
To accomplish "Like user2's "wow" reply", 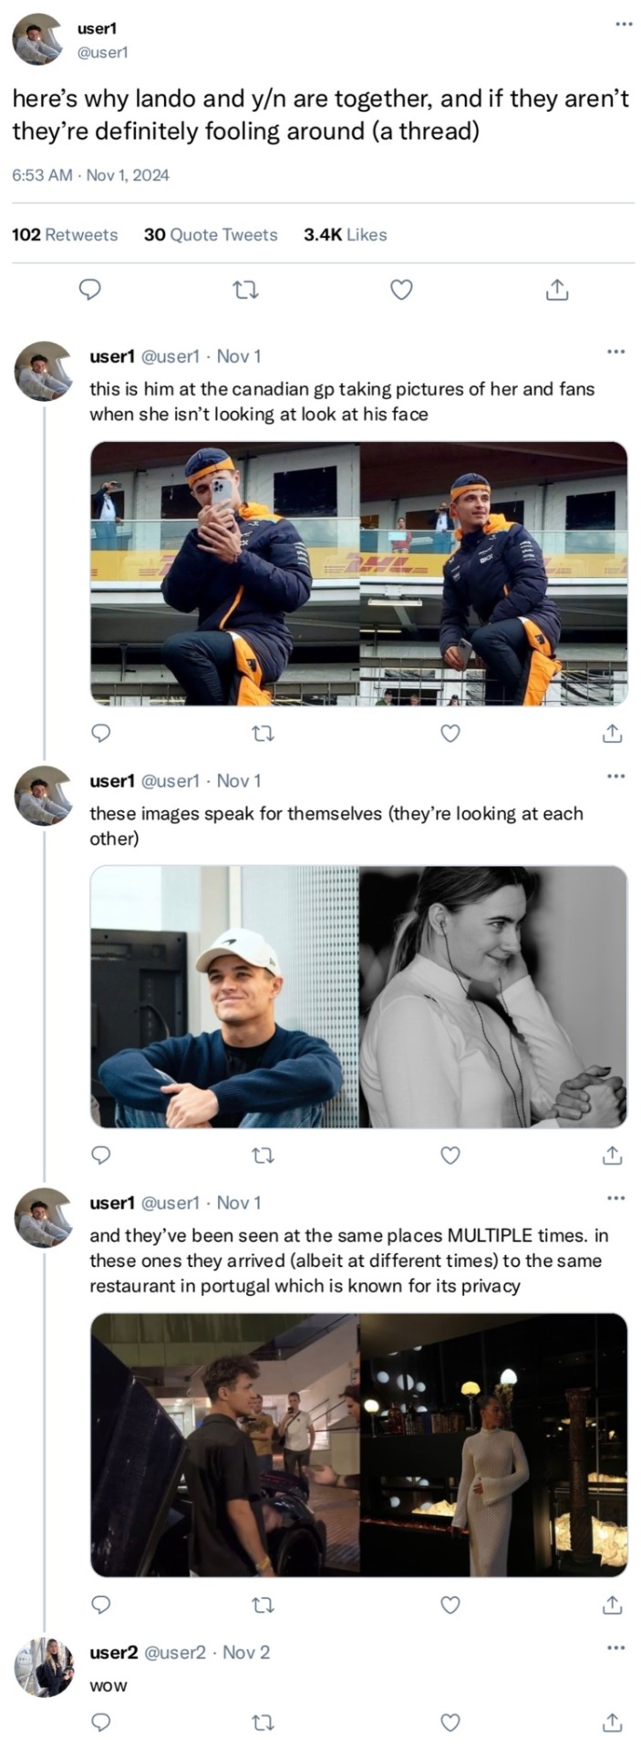I will 450,1722.
